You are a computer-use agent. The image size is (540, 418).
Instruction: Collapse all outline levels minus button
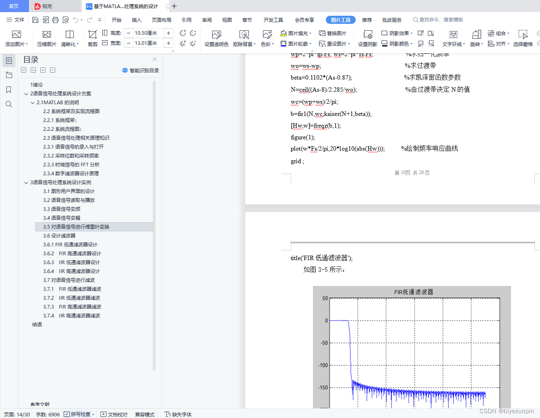52,70
